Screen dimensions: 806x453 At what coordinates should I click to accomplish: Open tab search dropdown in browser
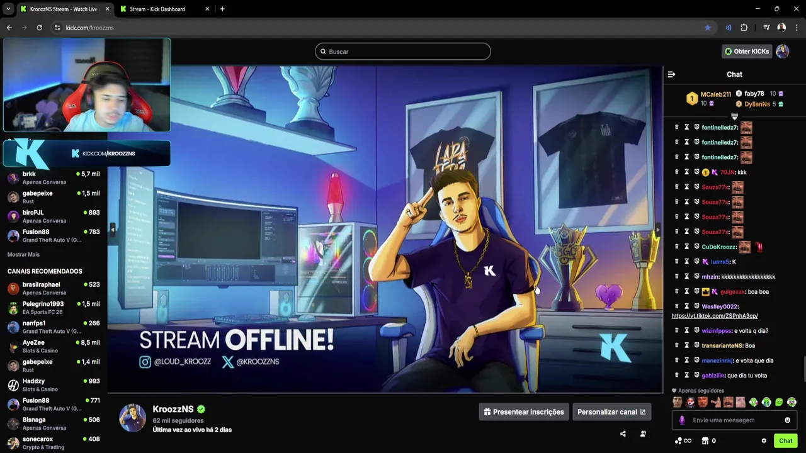(x=8, y=9)
